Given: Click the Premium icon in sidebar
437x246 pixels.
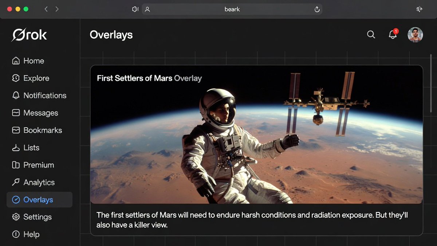Looking at the screenshot, I should tap(16, 165).
